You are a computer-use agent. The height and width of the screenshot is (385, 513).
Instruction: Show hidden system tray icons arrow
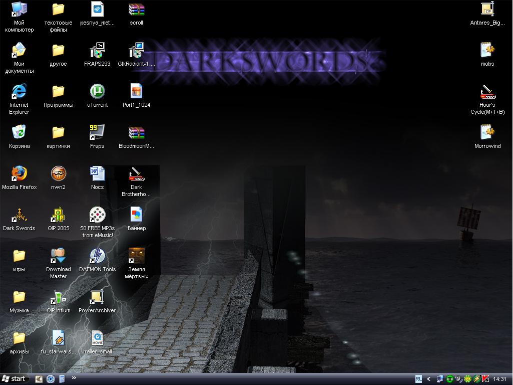[x=428, y=379]
